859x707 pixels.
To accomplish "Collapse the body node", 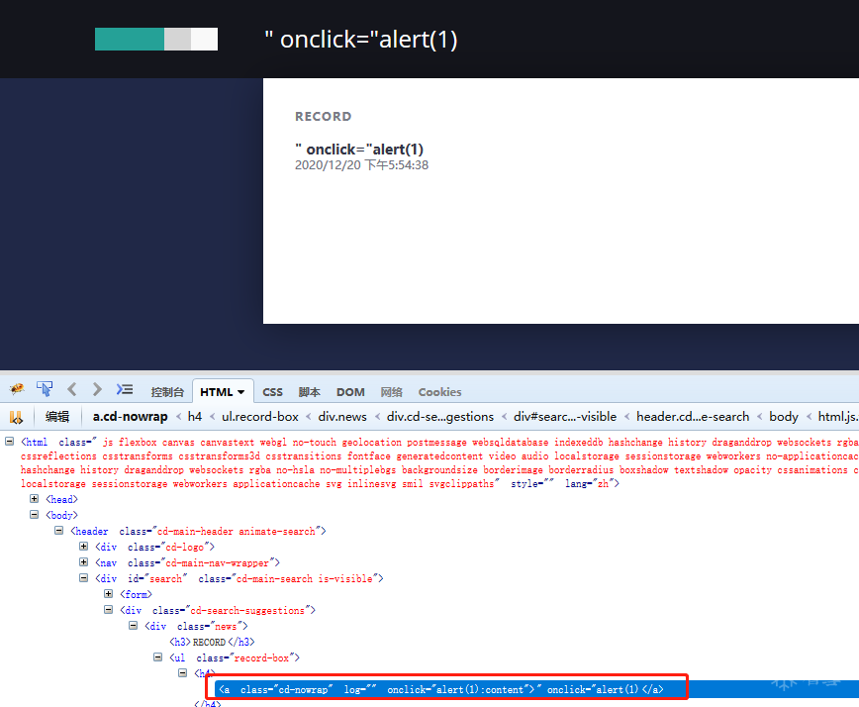I will click(34, 515).
